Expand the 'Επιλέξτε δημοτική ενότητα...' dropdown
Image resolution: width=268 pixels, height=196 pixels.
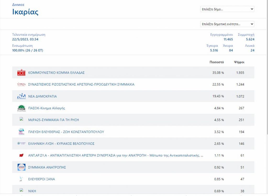[227, 24]
